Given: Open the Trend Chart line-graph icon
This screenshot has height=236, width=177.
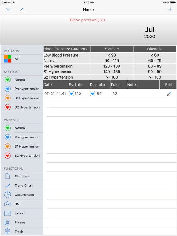Looking at the screenshot, I should tap(8, 186).
